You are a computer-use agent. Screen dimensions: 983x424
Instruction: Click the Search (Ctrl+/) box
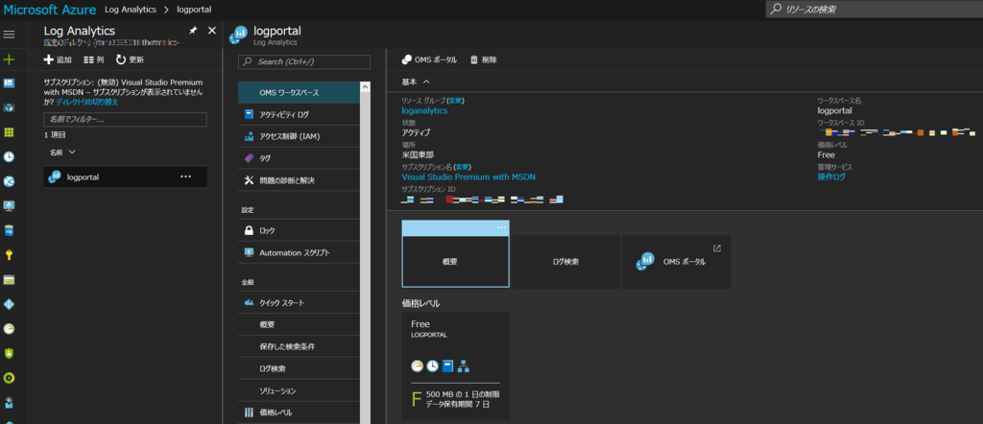(304, 61)
